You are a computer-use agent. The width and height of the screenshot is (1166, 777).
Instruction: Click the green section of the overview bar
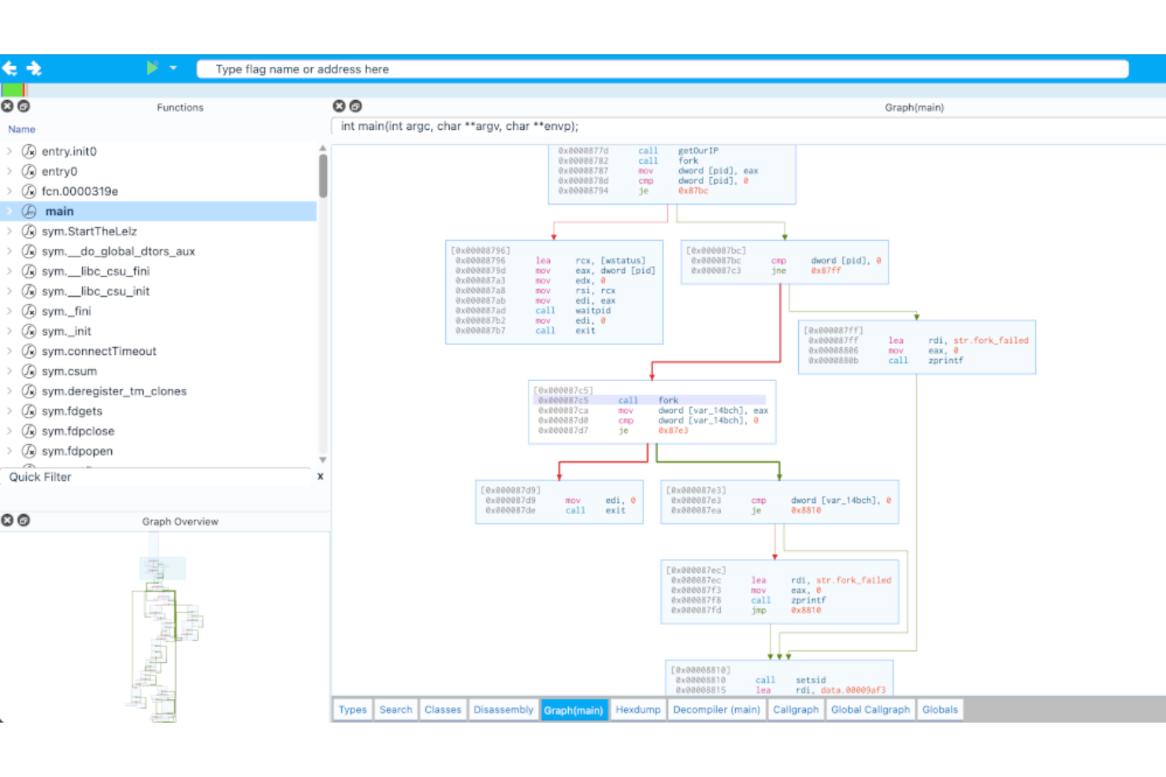point(12,90)
